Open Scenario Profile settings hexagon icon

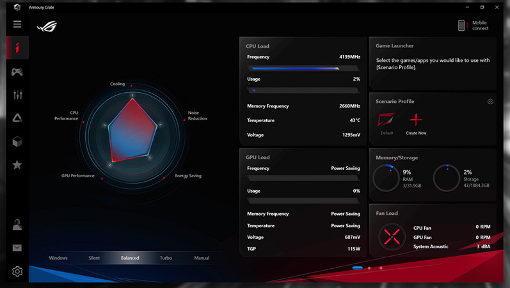[490, 102]
